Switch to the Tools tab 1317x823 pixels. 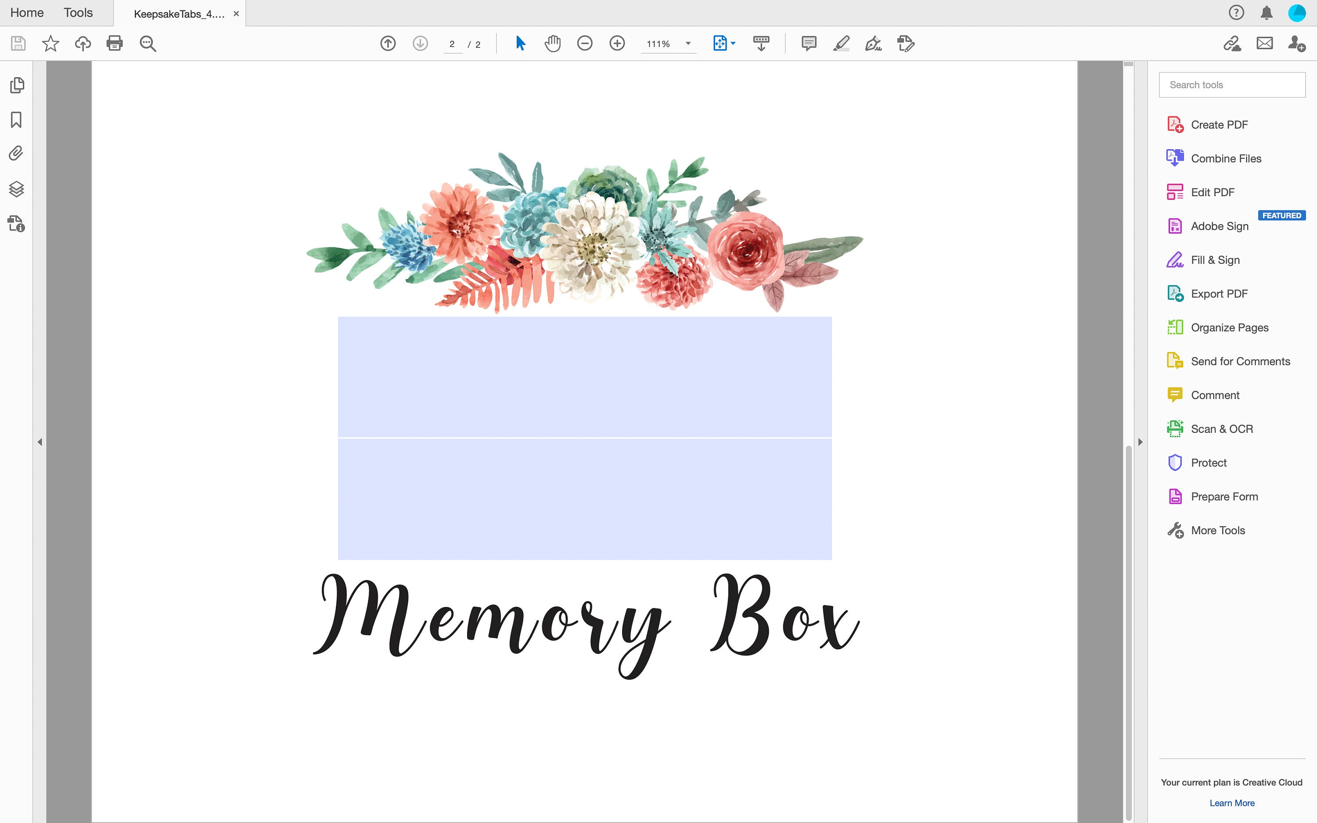[x=78, y=12]
